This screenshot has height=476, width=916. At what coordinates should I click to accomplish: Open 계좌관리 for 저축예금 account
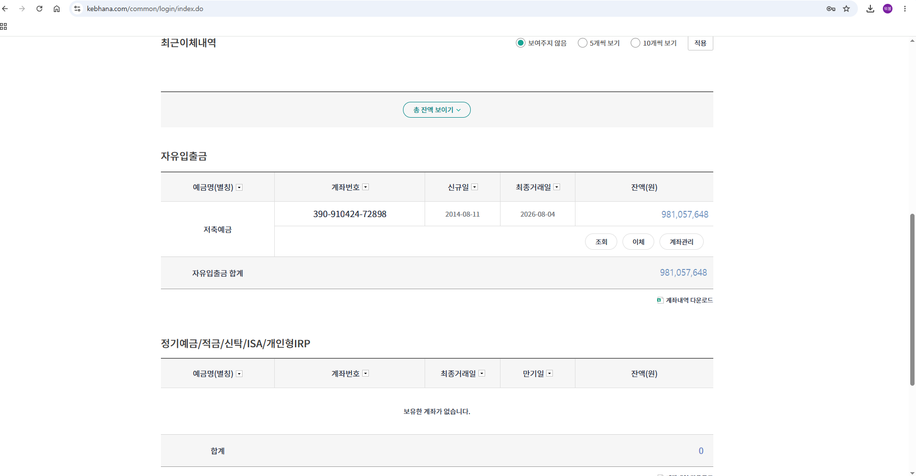click(681, 242)
